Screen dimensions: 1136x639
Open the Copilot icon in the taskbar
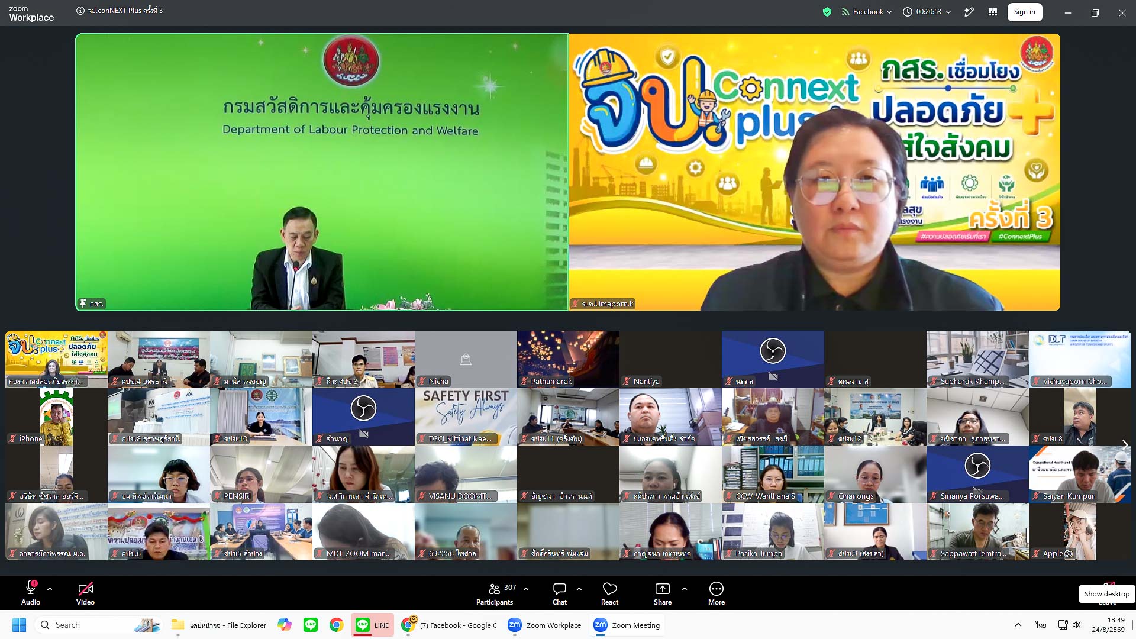point(285,625)
